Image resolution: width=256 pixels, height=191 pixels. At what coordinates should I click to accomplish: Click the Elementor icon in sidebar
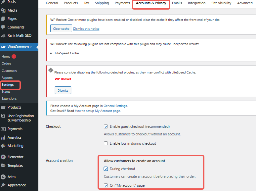(x=3, y=157)
